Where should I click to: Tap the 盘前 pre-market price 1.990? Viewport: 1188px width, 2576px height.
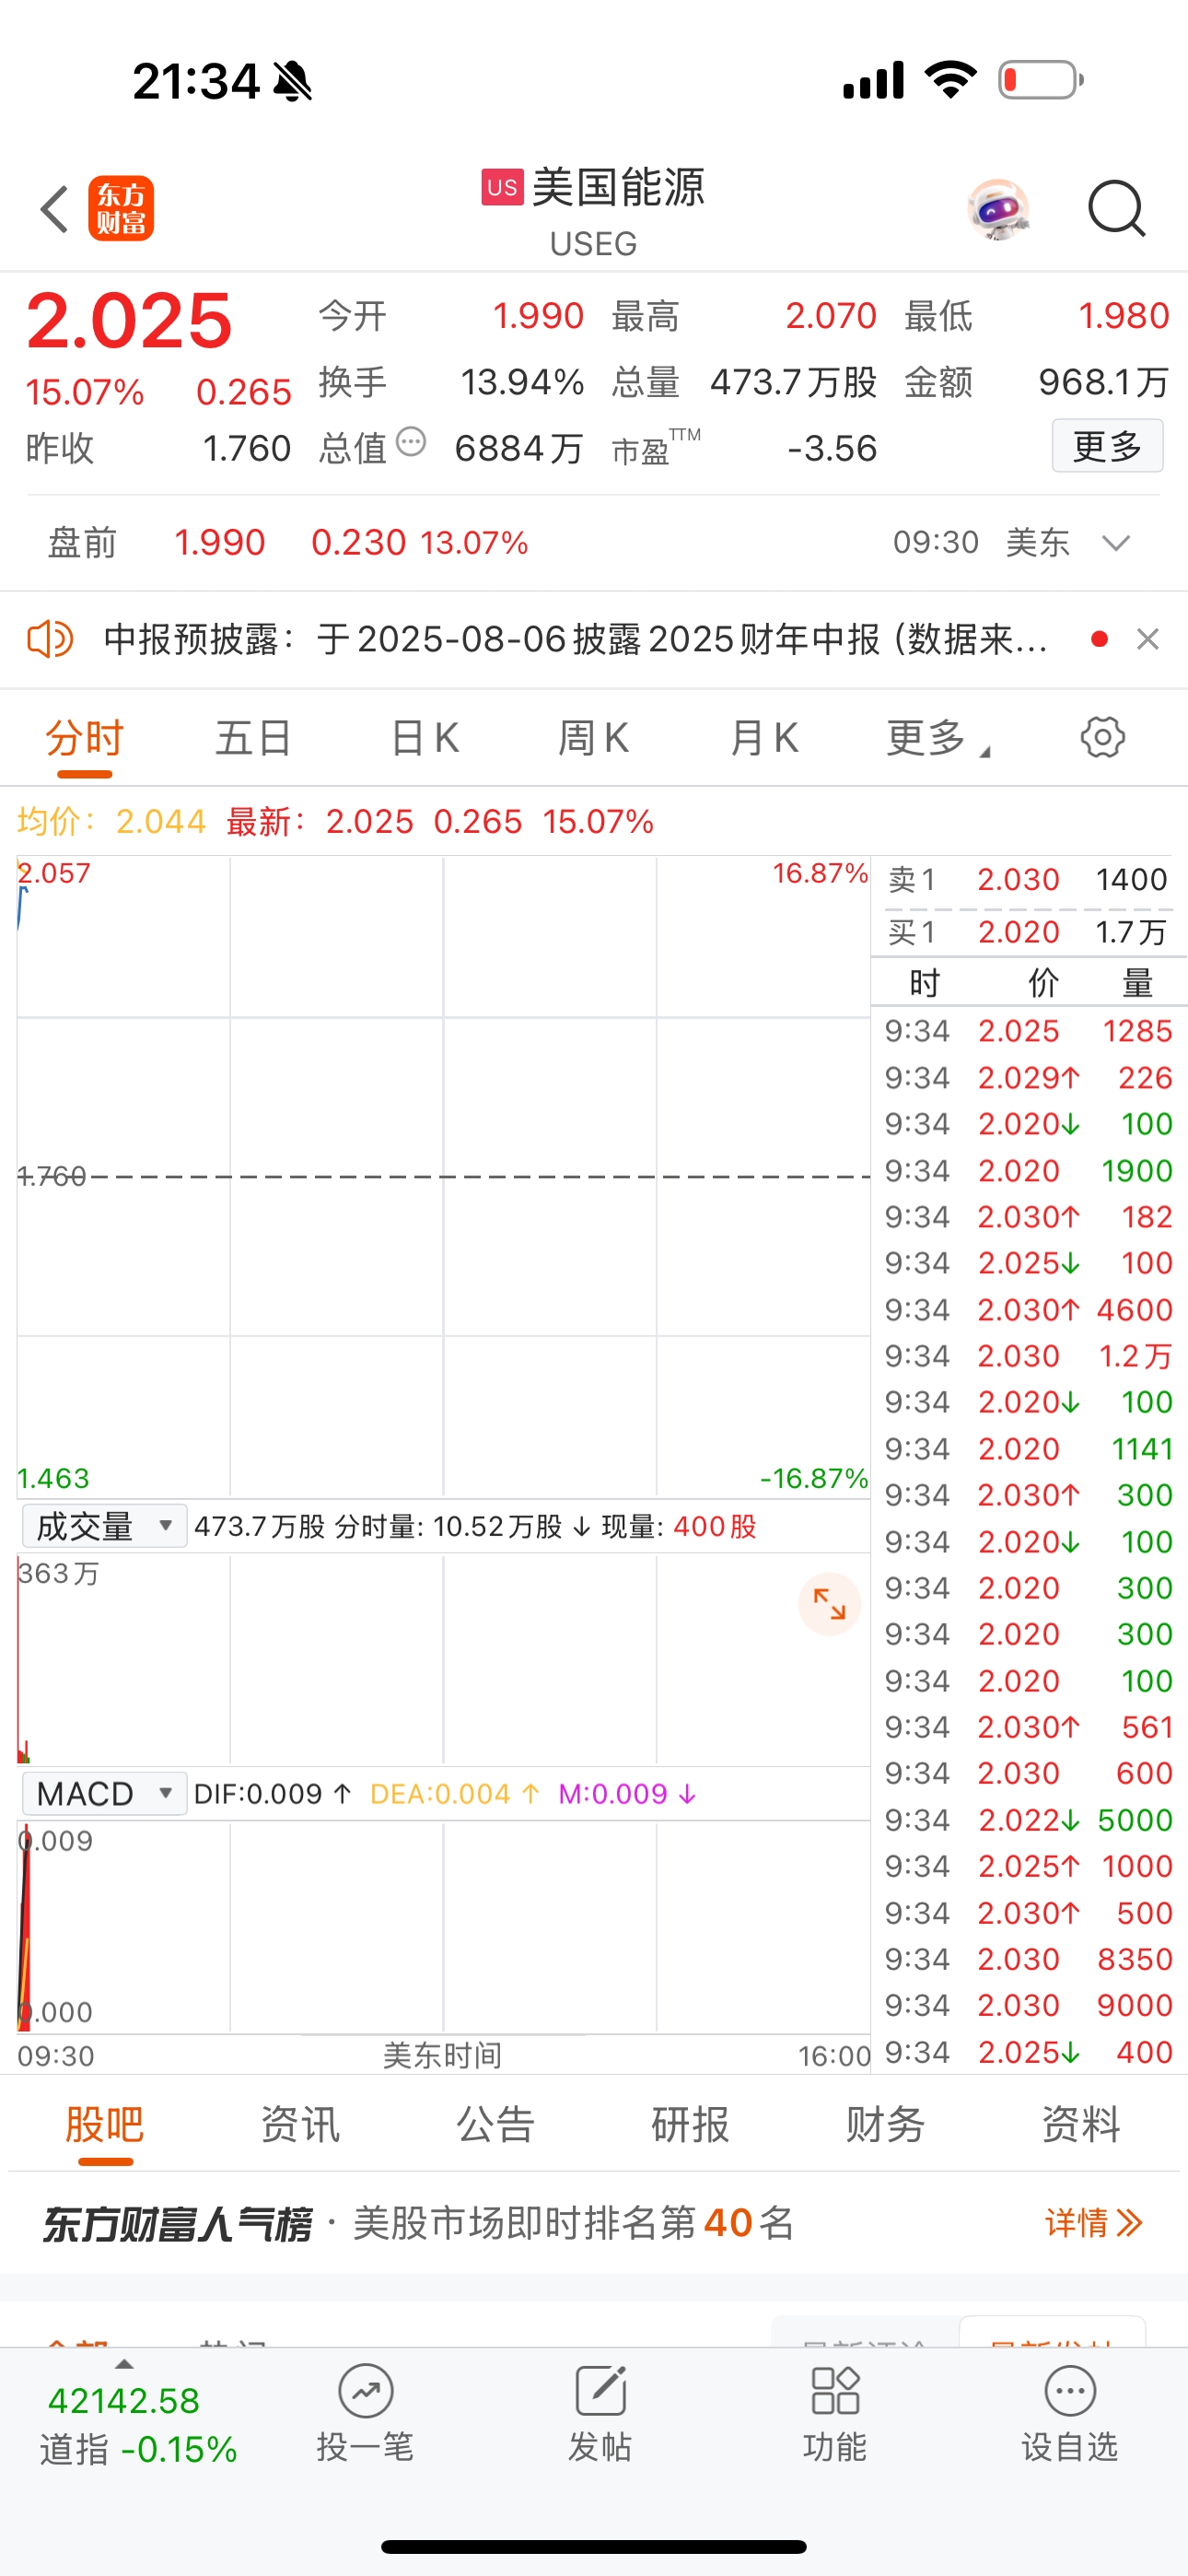(x=219, y=543)
